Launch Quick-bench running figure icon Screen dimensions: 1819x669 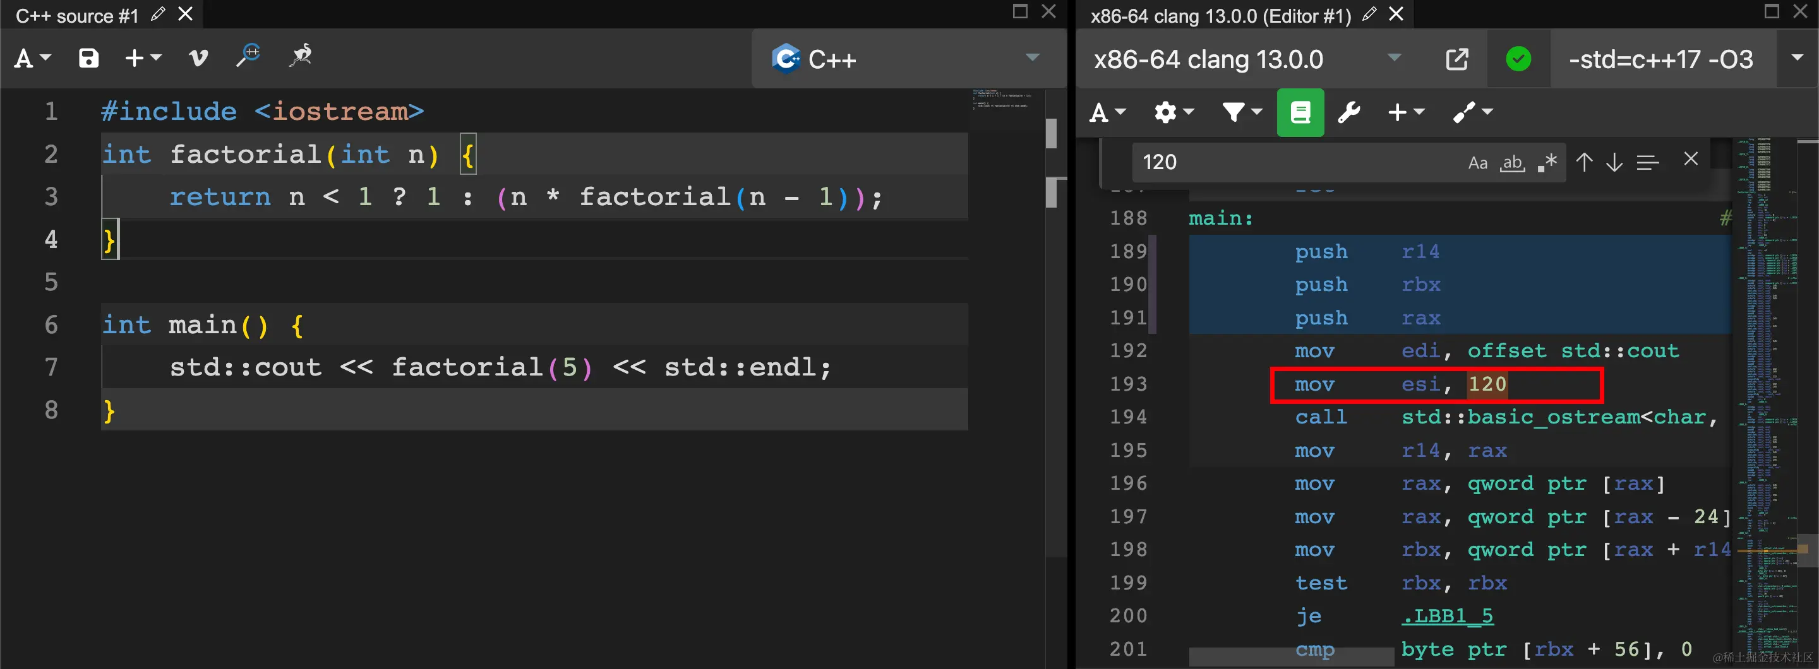(301, 56)
